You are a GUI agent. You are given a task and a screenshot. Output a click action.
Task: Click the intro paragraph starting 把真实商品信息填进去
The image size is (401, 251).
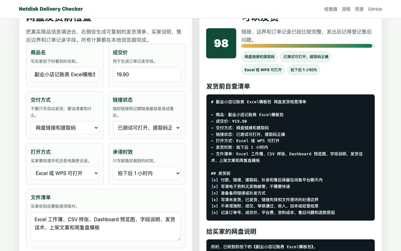coord(104,36)
